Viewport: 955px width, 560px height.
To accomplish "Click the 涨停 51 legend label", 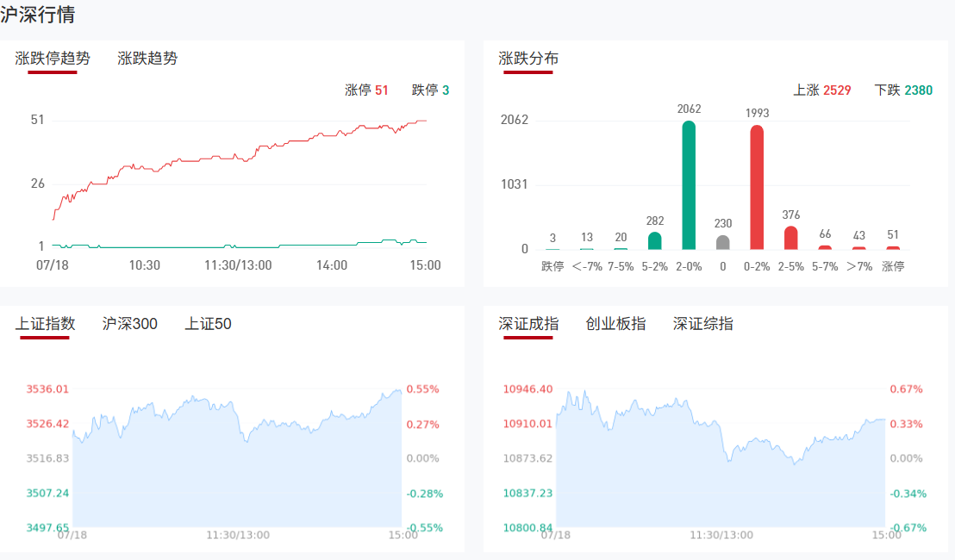I will [x=366, y=90].
